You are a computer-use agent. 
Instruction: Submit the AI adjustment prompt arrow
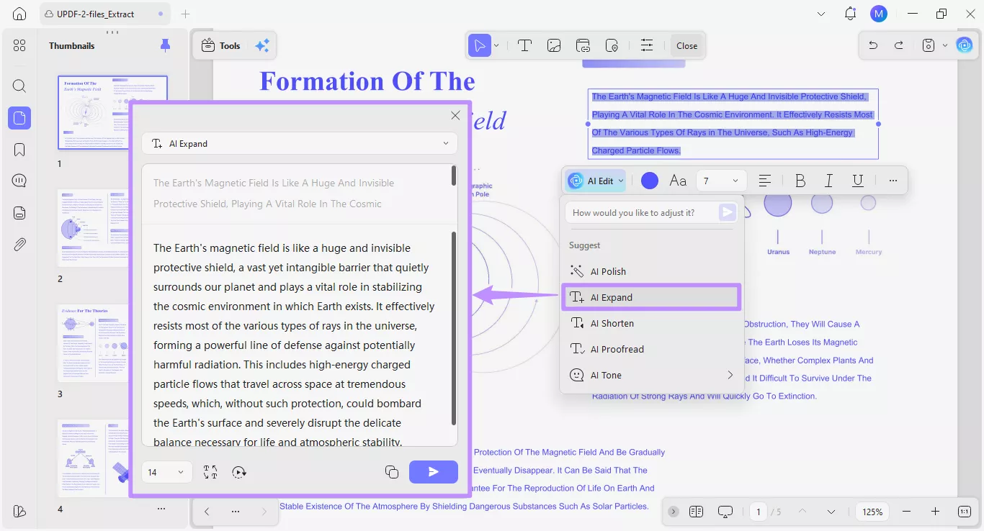click(x=728, y=212)
